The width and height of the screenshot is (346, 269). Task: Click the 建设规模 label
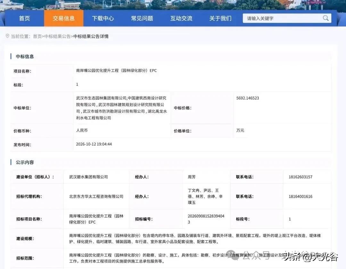click(25, 239)
